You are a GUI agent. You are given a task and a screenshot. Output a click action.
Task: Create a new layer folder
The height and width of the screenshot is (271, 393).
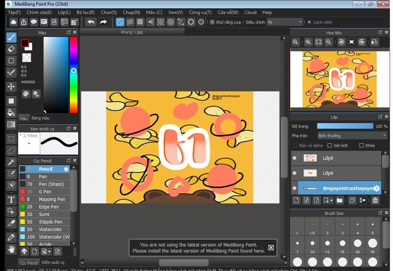click(339, 200)
